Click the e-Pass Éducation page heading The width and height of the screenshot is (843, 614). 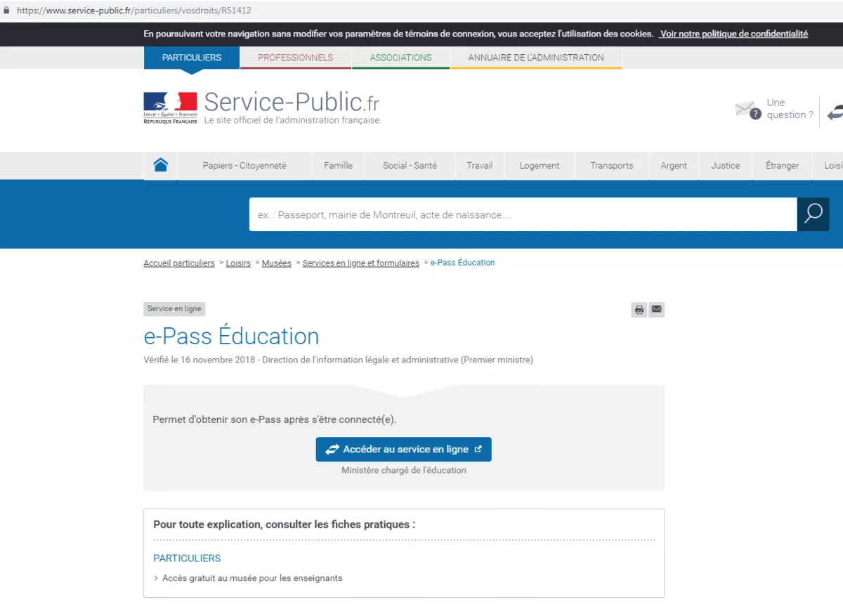(x=231, y=336)
